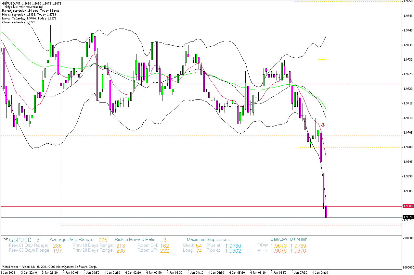
Task: Click the '4 Jan 08:10' time axis label
Action: pos(320,273)
